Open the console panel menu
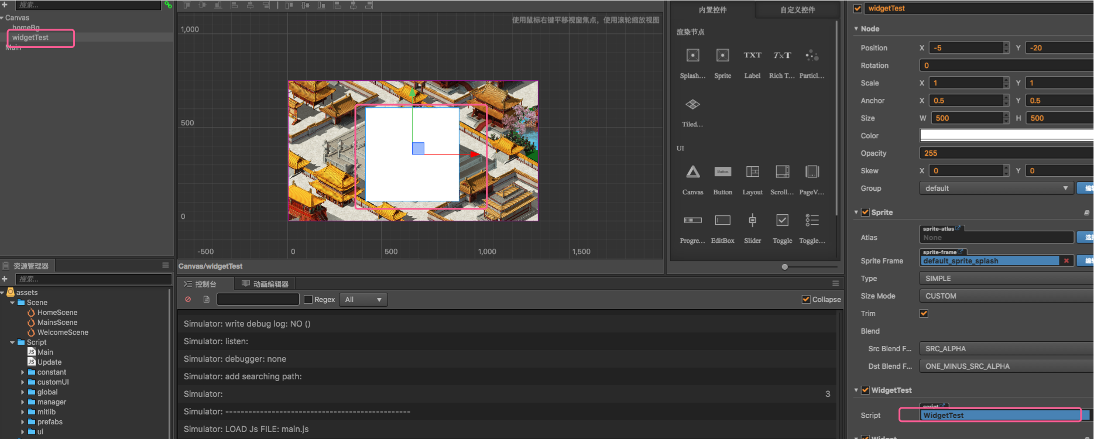Screen dimensions: 1094x439 tap(835, 283)
